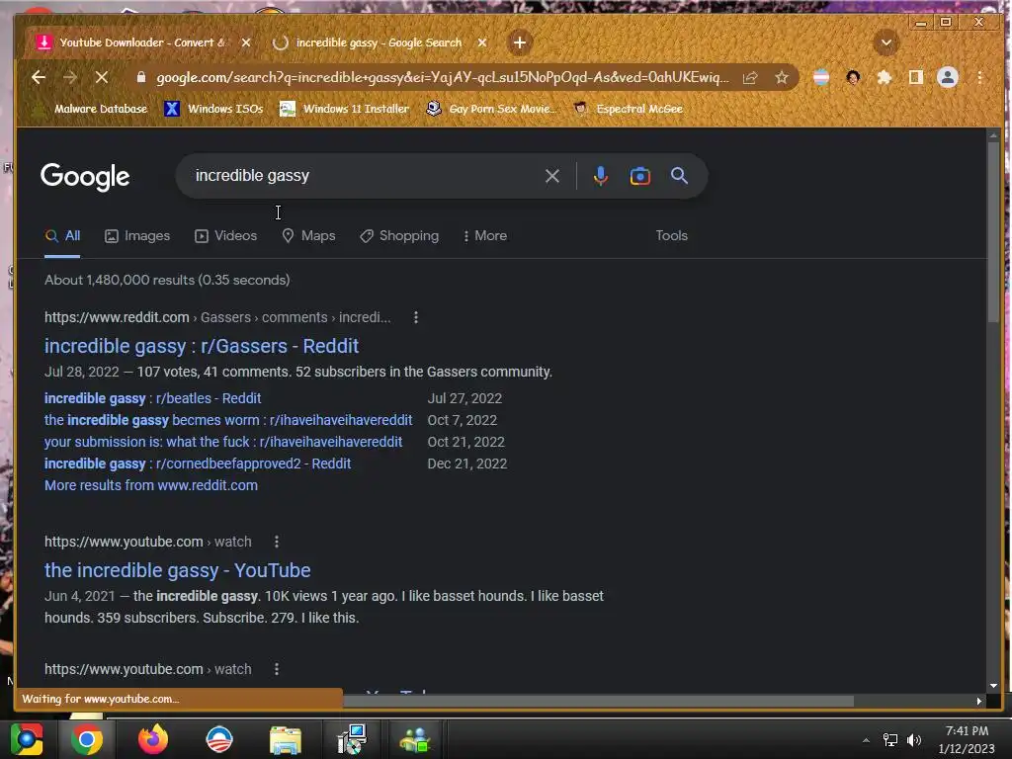
Task: Click the scroll right arrow at the bottom
Action: 979,701
